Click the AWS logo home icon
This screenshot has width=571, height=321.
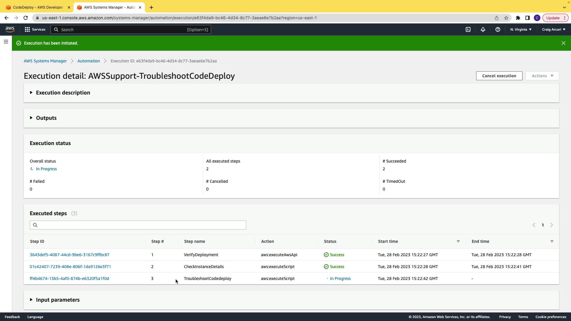[10, 29]
